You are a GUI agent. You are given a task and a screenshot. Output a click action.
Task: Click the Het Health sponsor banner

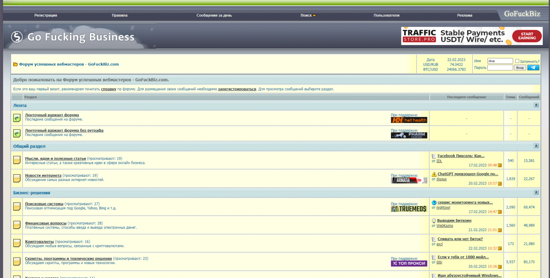pyautogui.click(x=409, y=120)
